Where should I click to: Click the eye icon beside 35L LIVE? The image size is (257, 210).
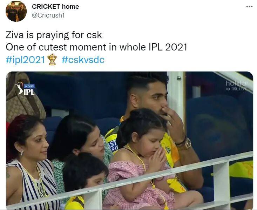coord(228,89)
